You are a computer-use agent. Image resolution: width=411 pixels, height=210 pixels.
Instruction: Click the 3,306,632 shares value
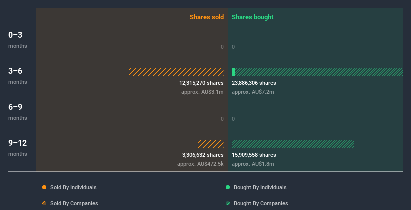coord(203,155)
